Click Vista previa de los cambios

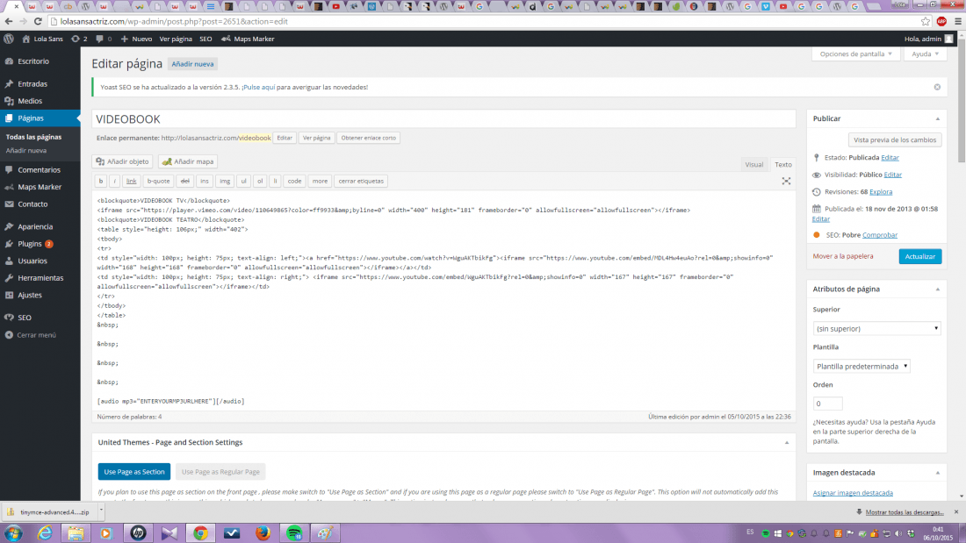(x=895, y=140)
